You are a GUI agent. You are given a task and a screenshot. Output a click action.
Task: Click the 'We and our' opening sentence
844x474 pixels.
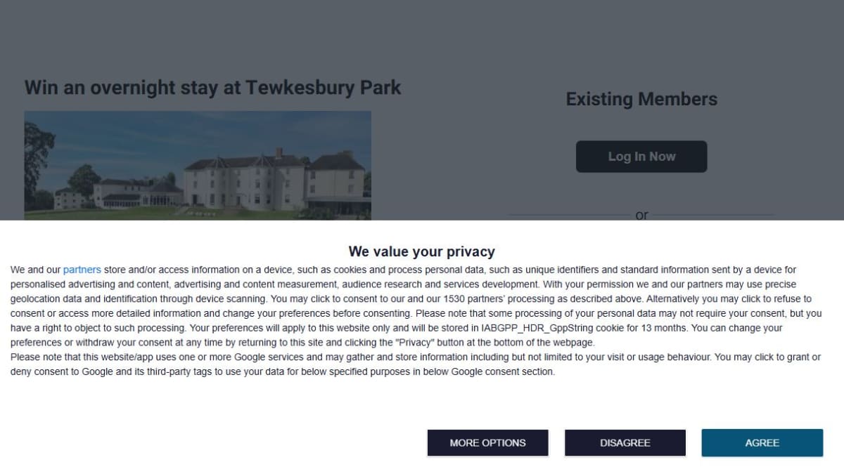[x=35, y=270]
